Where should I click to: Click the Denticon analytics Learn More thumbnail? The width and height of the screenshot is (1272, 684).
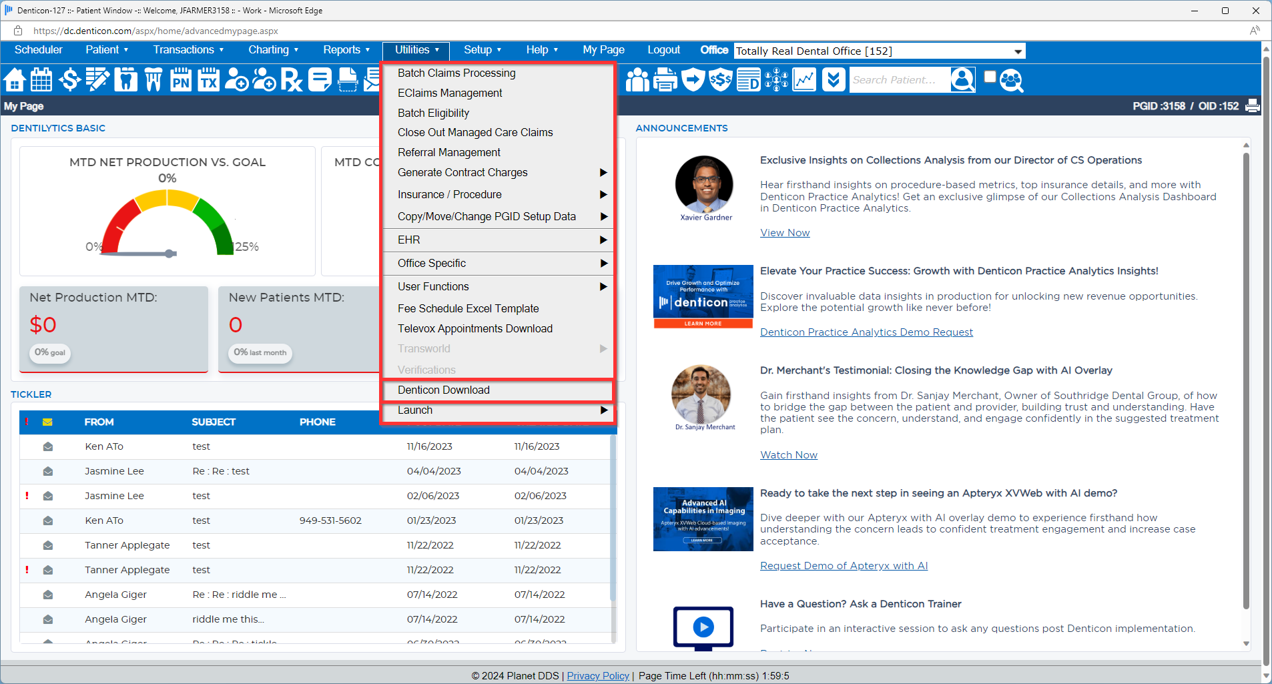pyautogui.click(x=703, y=297)
